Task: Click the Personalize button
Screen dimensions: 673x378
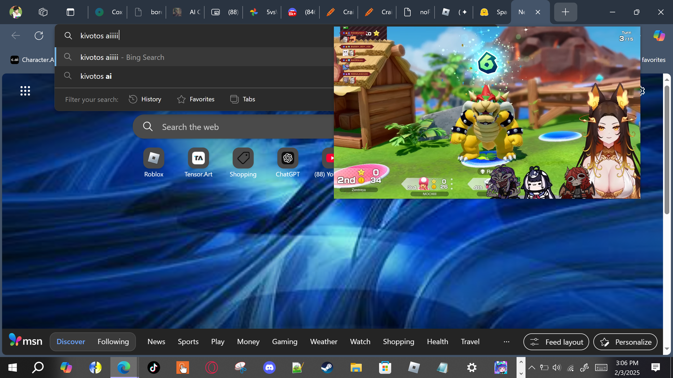Action: point(625,342)
